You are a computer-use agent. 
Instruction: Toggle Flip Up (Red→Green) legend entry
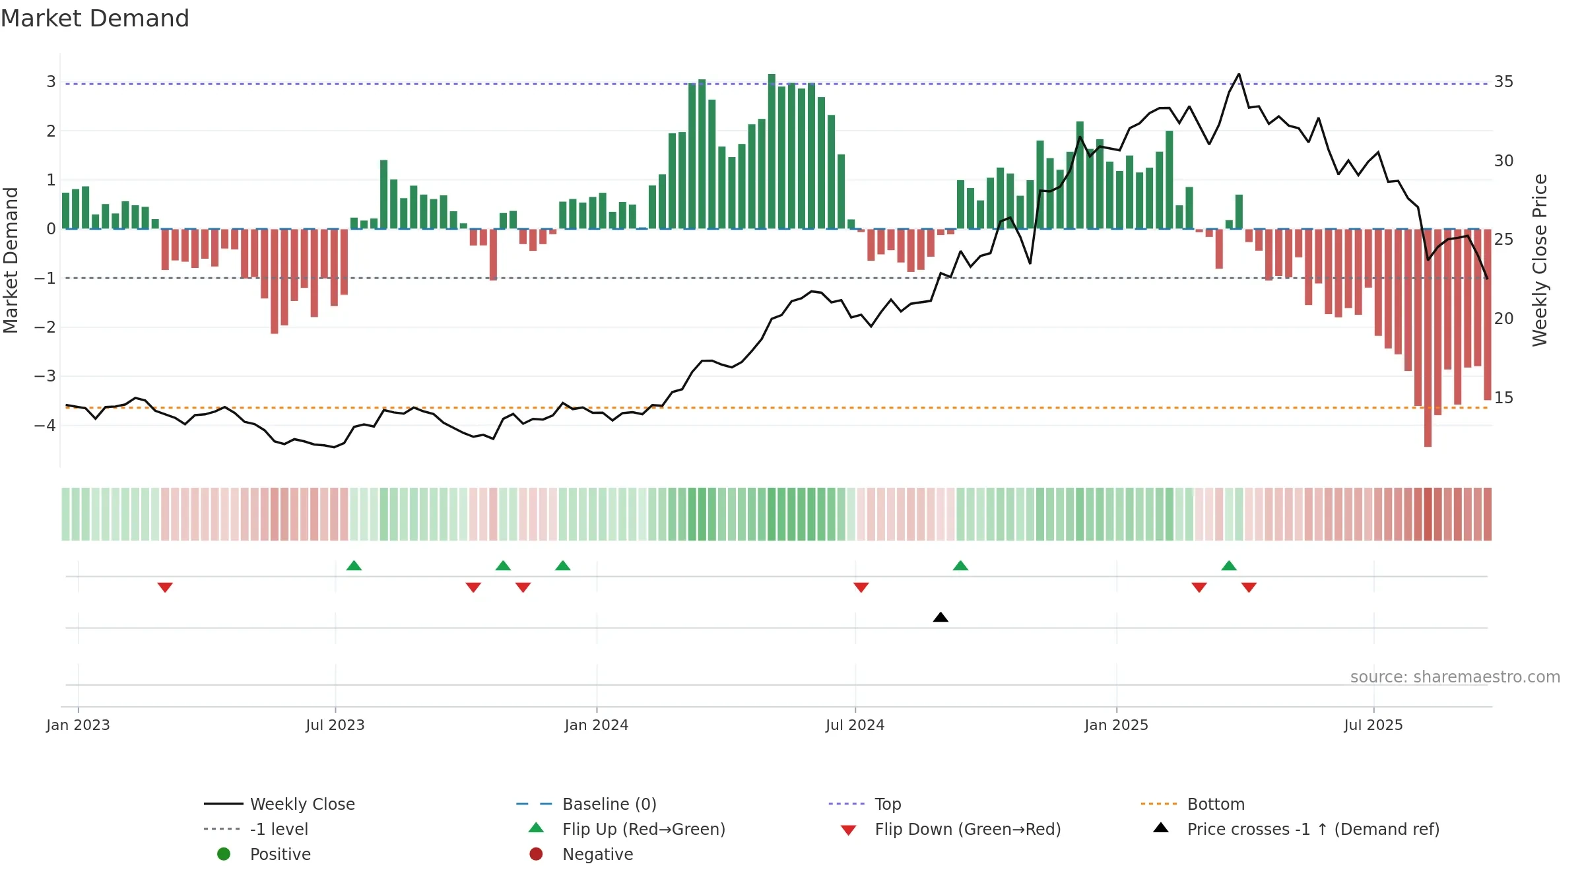tap(626, 829)
